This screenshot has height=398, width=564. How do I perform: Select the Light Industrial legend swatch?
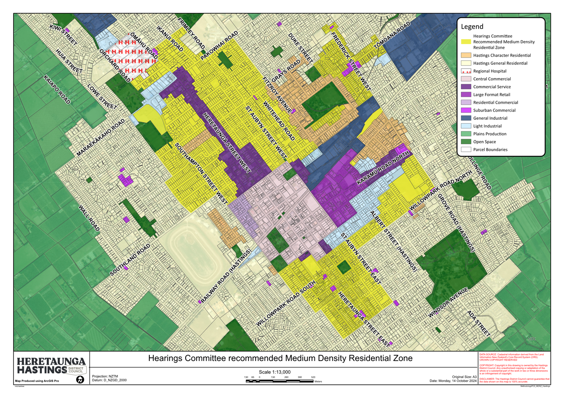coord(466,126)
